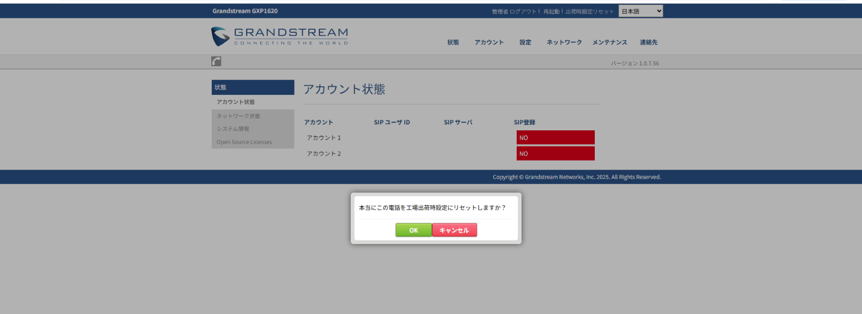Open the 連絡先 top menu
The width and height of the screenshot is (862, 314).
pyautogui.click(x=649, y=42)
